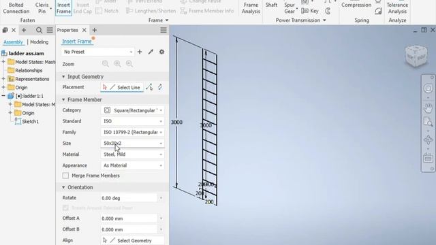
Task: Open the Compression spring generator
Action: pyautogui.click(x=356, y=5)
